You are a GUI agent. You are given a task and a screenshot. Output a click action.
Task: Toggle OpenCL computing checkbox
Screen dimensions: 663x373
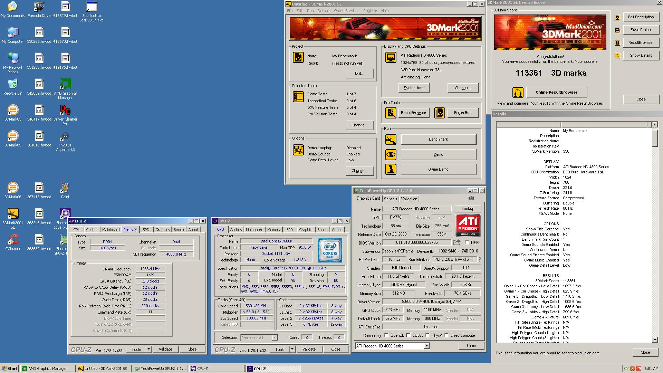tap(386, 335)
